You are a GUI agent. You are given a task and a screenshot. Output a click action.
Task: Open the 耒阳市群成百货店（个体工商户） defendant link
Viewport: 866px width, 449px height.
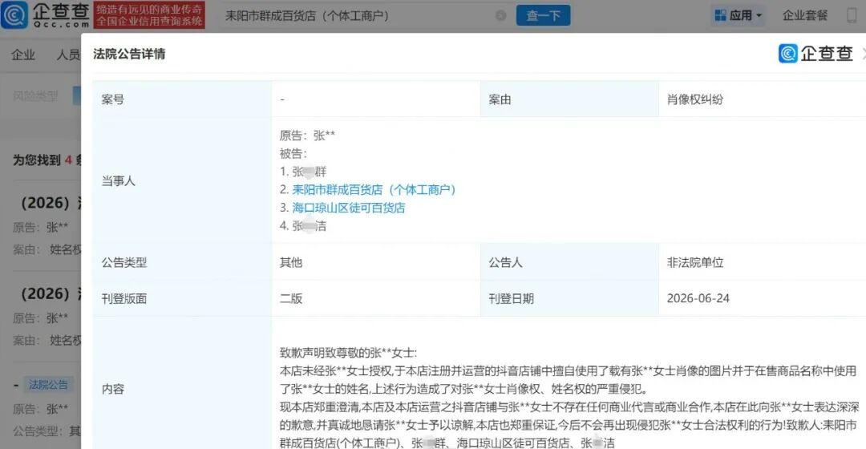click(x=374, y=189)
